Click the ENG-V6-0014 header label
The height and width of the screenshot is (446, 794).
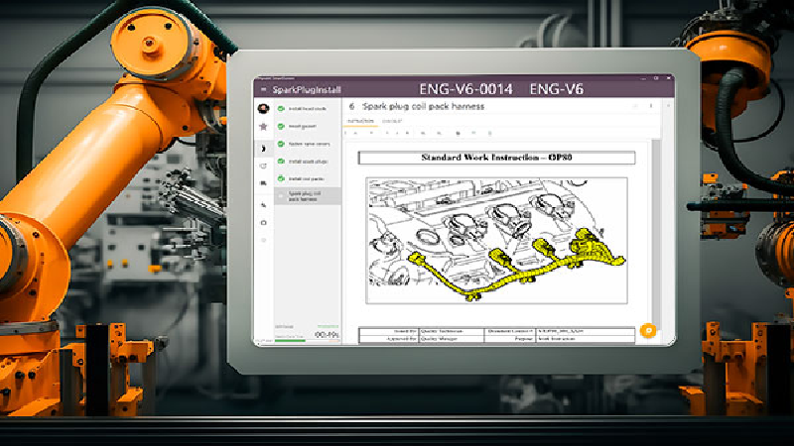[x=466, y=90]
